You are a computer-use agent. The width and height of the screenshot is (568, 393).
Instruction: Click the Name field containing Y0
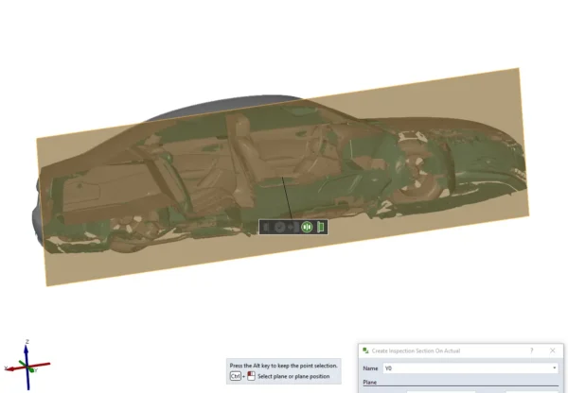tap(470, 368)
